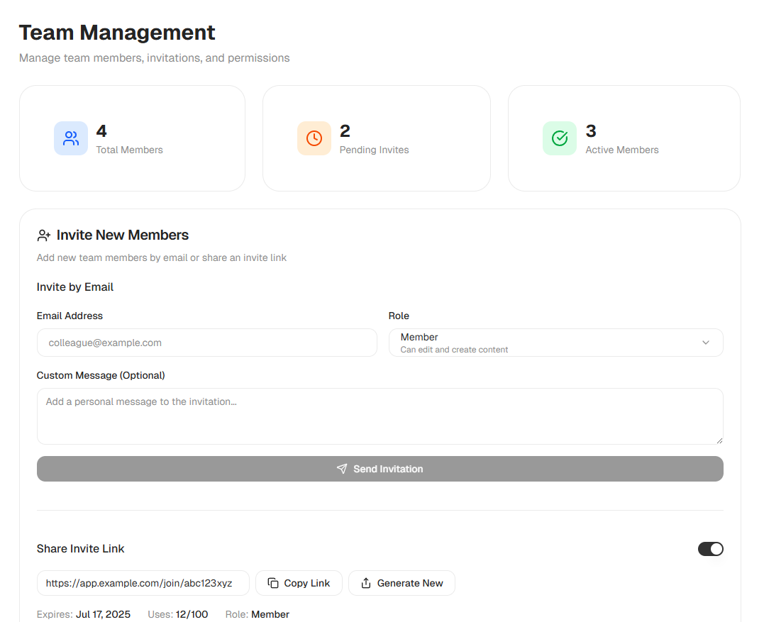Click the orange Pending Invites clock icon
The height and width of the screenshot is (622, 764).
[x=314, y=138]
